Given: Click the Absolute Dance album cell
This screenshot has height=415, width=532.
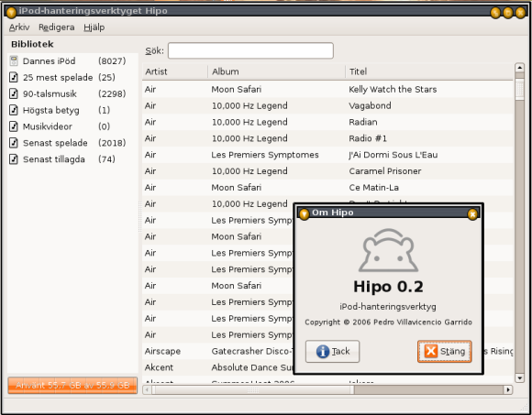Looking at the screenshot, I should 251,367.
